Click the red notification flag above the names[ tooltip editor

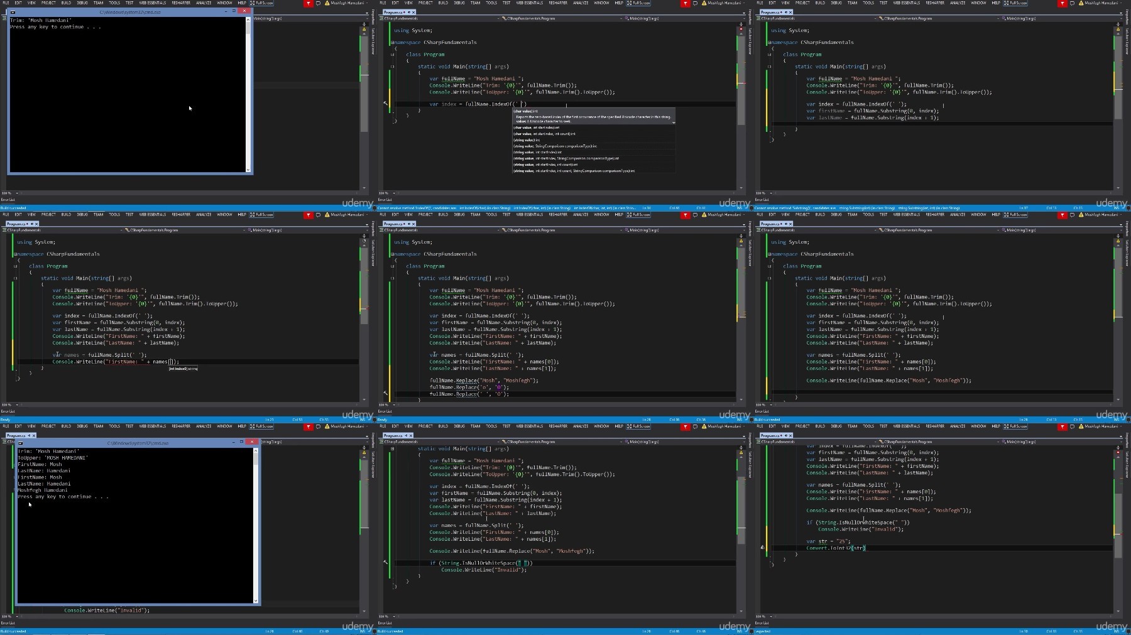coord(309,215)
